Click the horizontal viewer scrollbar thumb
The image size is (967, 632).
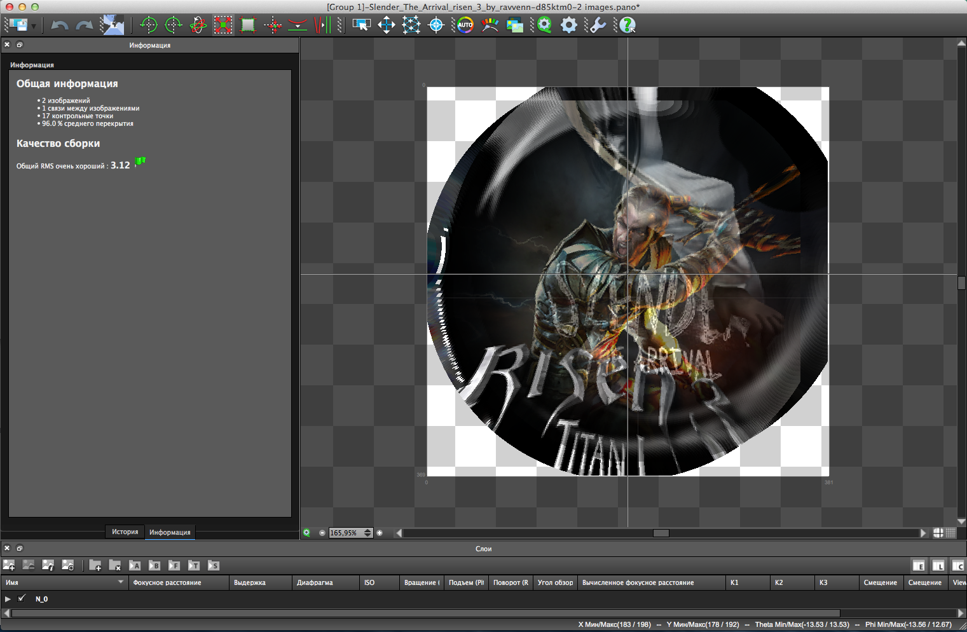pos(661,533)
